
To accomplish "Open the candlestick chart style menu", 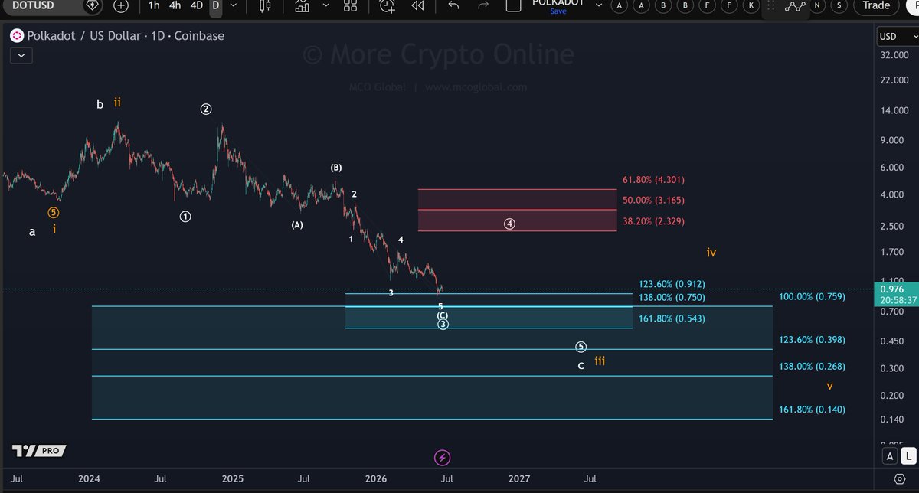I will tap(265, 5).
